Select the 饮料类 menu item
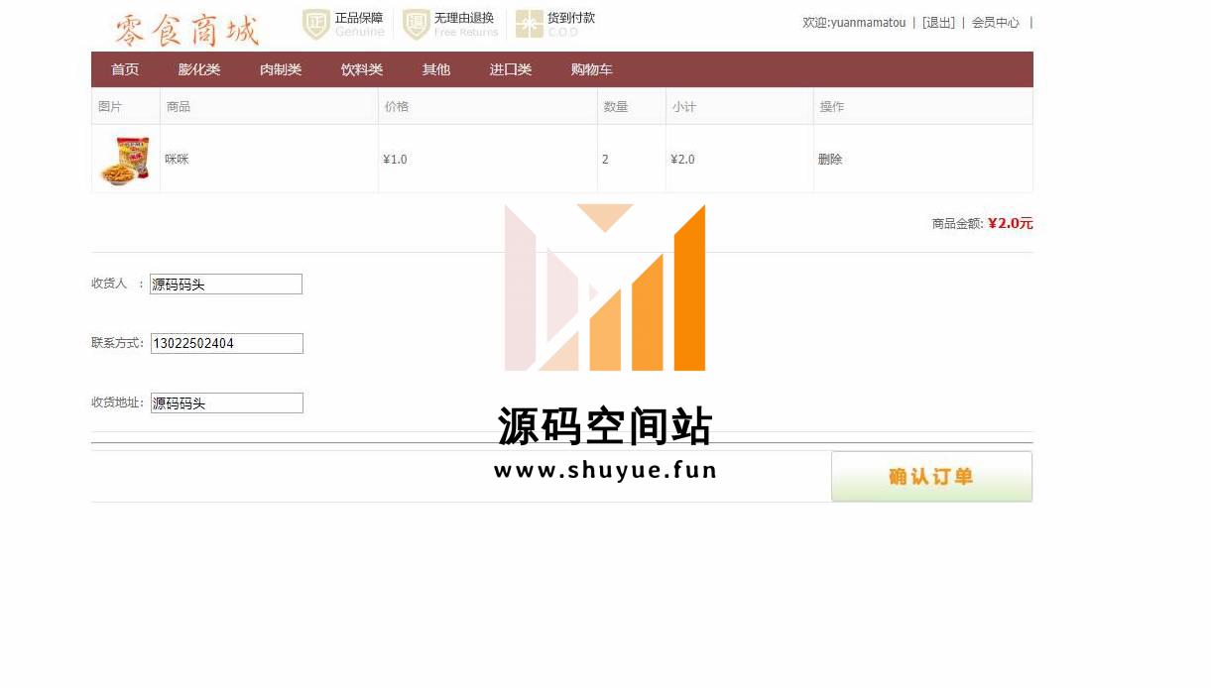 [x=362, y=69]
